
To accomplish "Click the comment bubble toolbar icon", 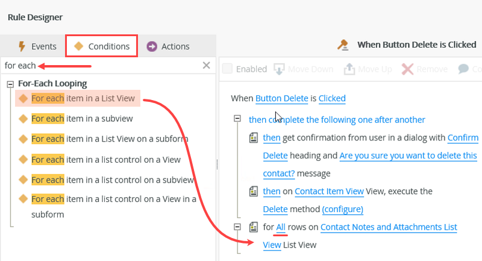I will tap(464, 69).
